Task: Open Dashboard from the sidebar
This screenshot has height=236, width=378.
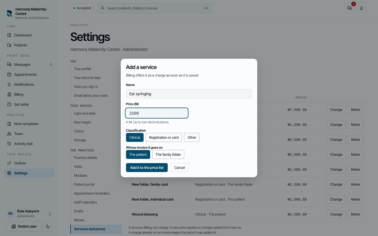Action: click(x=29, y=35)
